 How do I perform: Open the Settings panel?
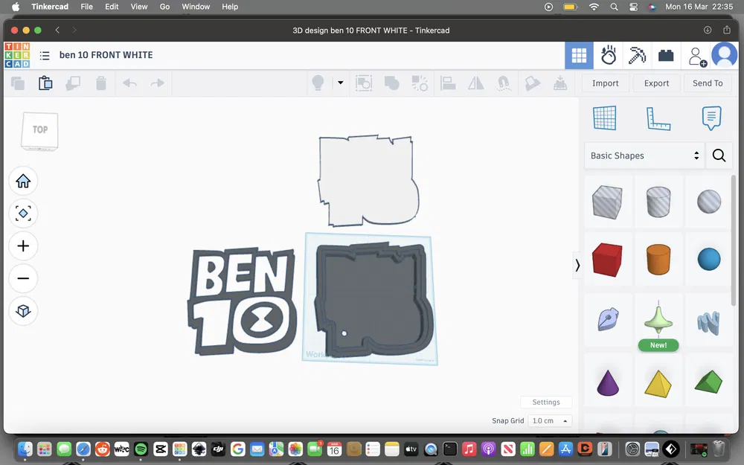pyautogui.click(x=546, y=402)
